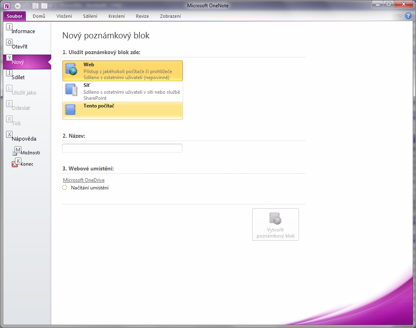This screenshot has height=328, width=416.
Task: Click the '3. Webové umístění:' label
Action: (x=88, y=169)
